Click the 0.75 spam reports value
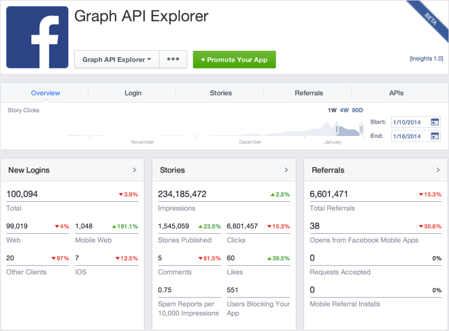The image size is (449, 331). click(x=165, y=290)
